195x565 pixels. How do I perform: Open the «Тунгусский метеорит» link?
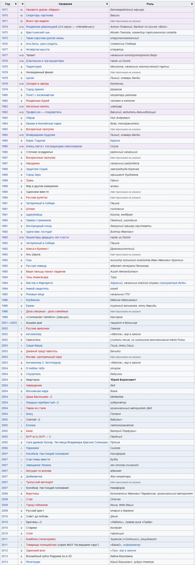click(x=40, y=482)
